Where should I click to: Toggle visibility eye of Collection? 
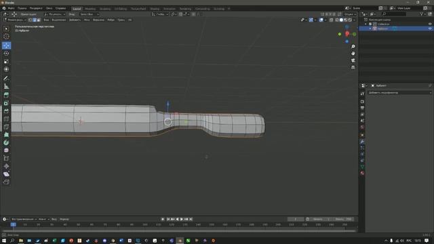430,24
